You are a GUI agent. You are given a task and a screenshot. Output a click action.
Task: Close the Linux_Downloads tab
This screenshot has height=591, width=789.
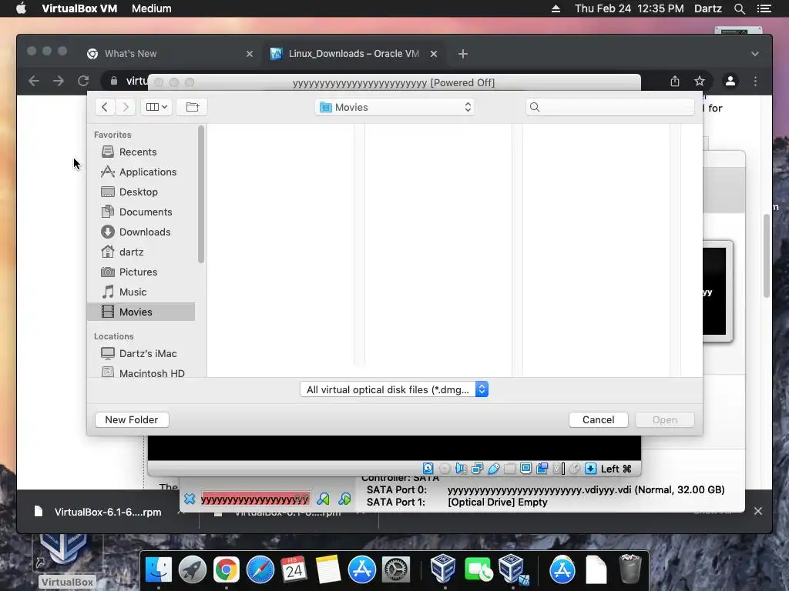click(x=434, y=54)
